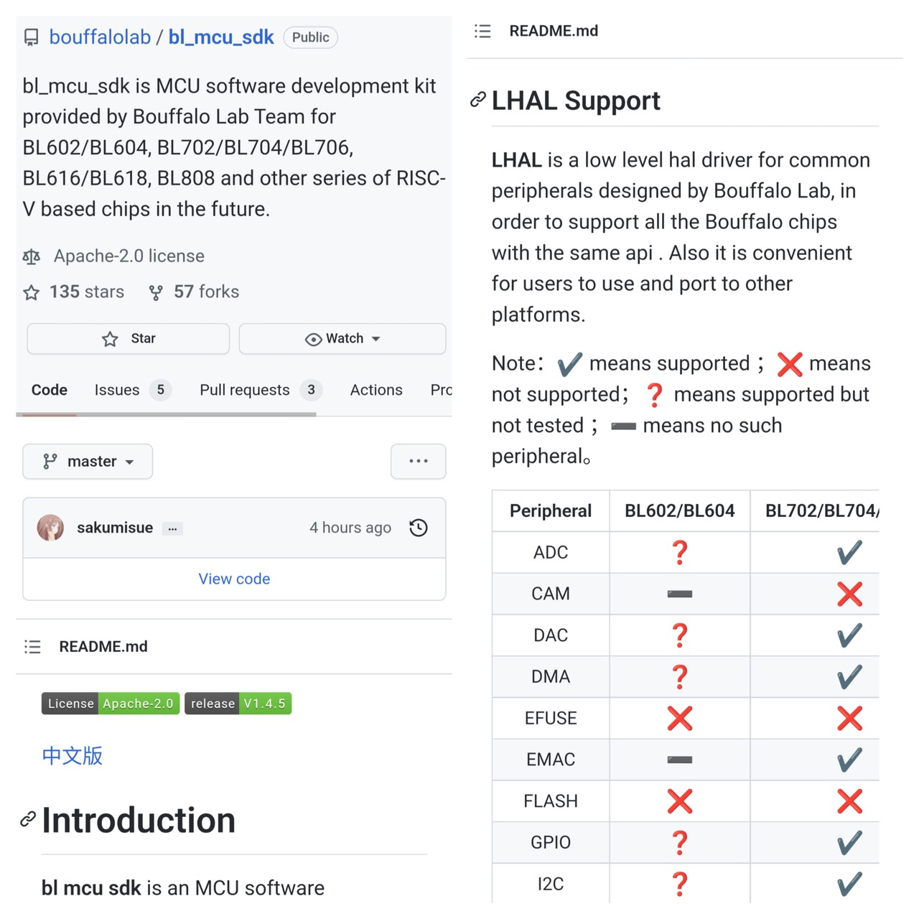Click the repository book icon
This screenshot has width=919, height=919.
(32, 37)
